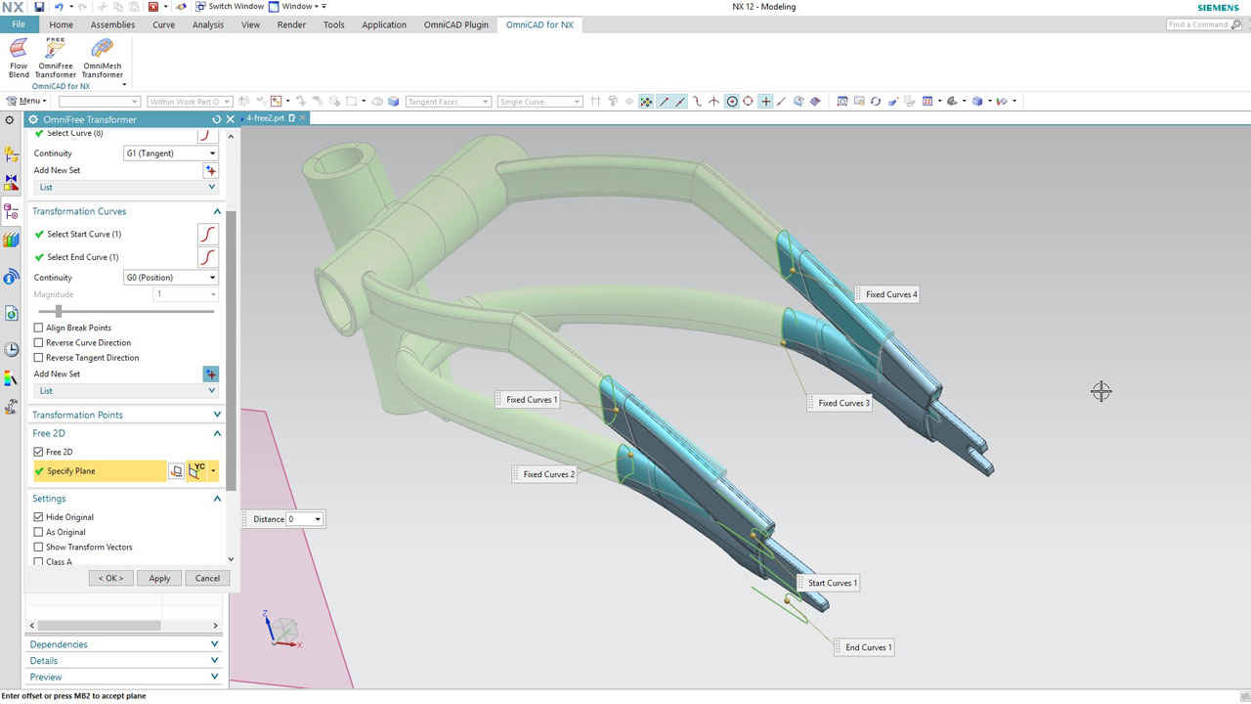
Task: Enable Align Break Points checkbox
Action: coord(39,328)
